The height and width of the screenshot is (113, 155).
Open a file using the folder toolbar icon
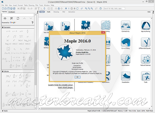[6, 8]
